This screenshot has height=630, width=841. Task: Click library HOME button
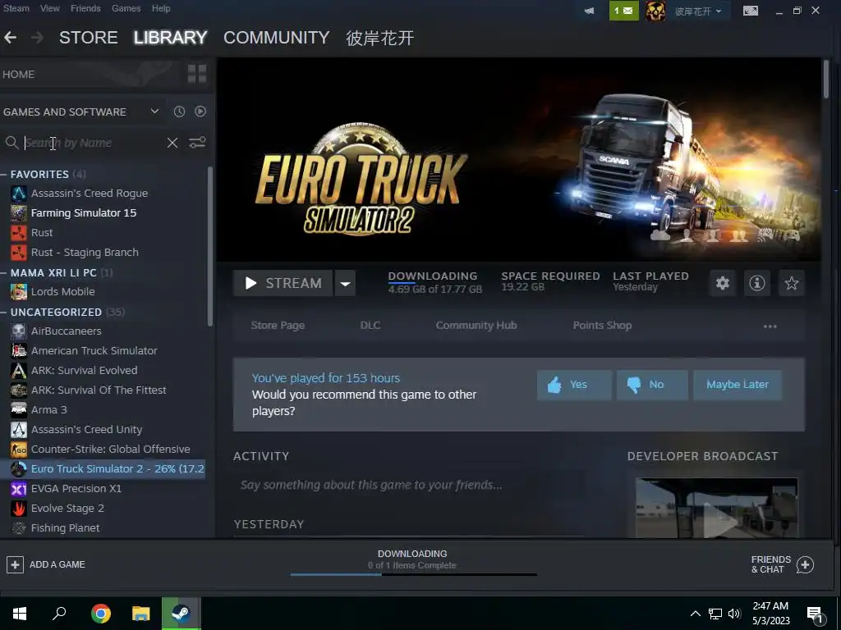pos(19,75)
